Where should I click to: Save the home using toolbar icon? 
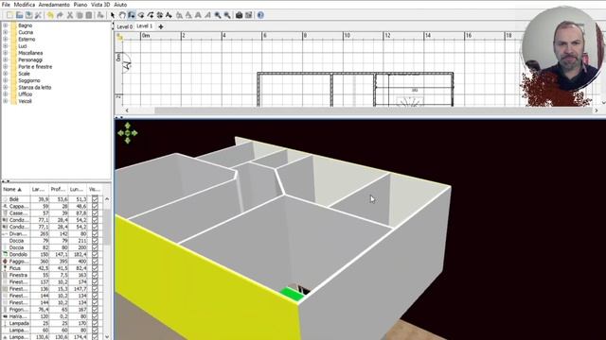[29, 15]
